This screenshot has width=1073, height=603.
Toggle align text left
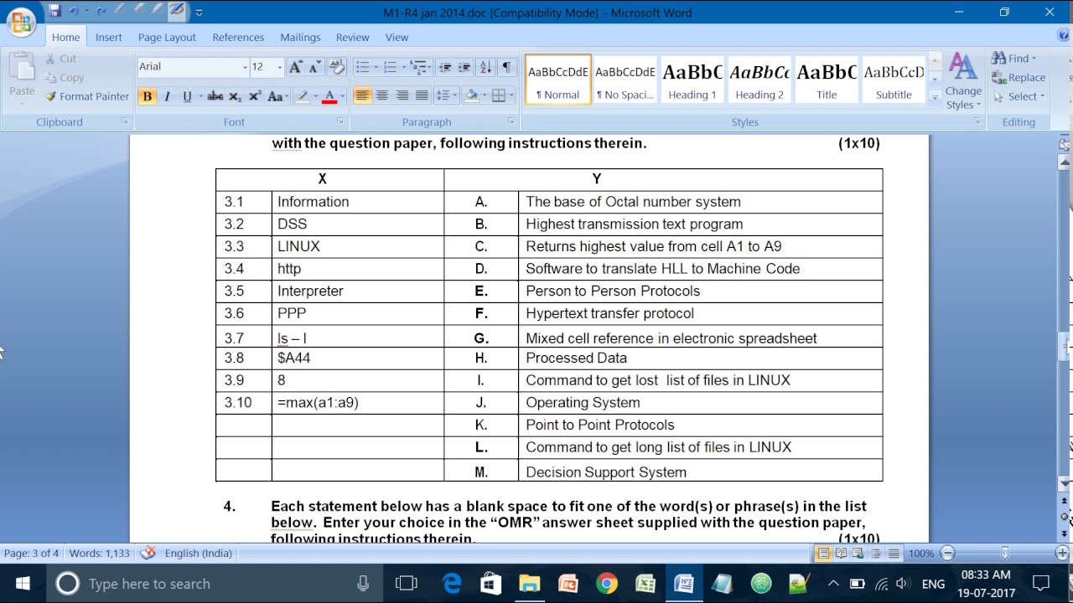362,95
